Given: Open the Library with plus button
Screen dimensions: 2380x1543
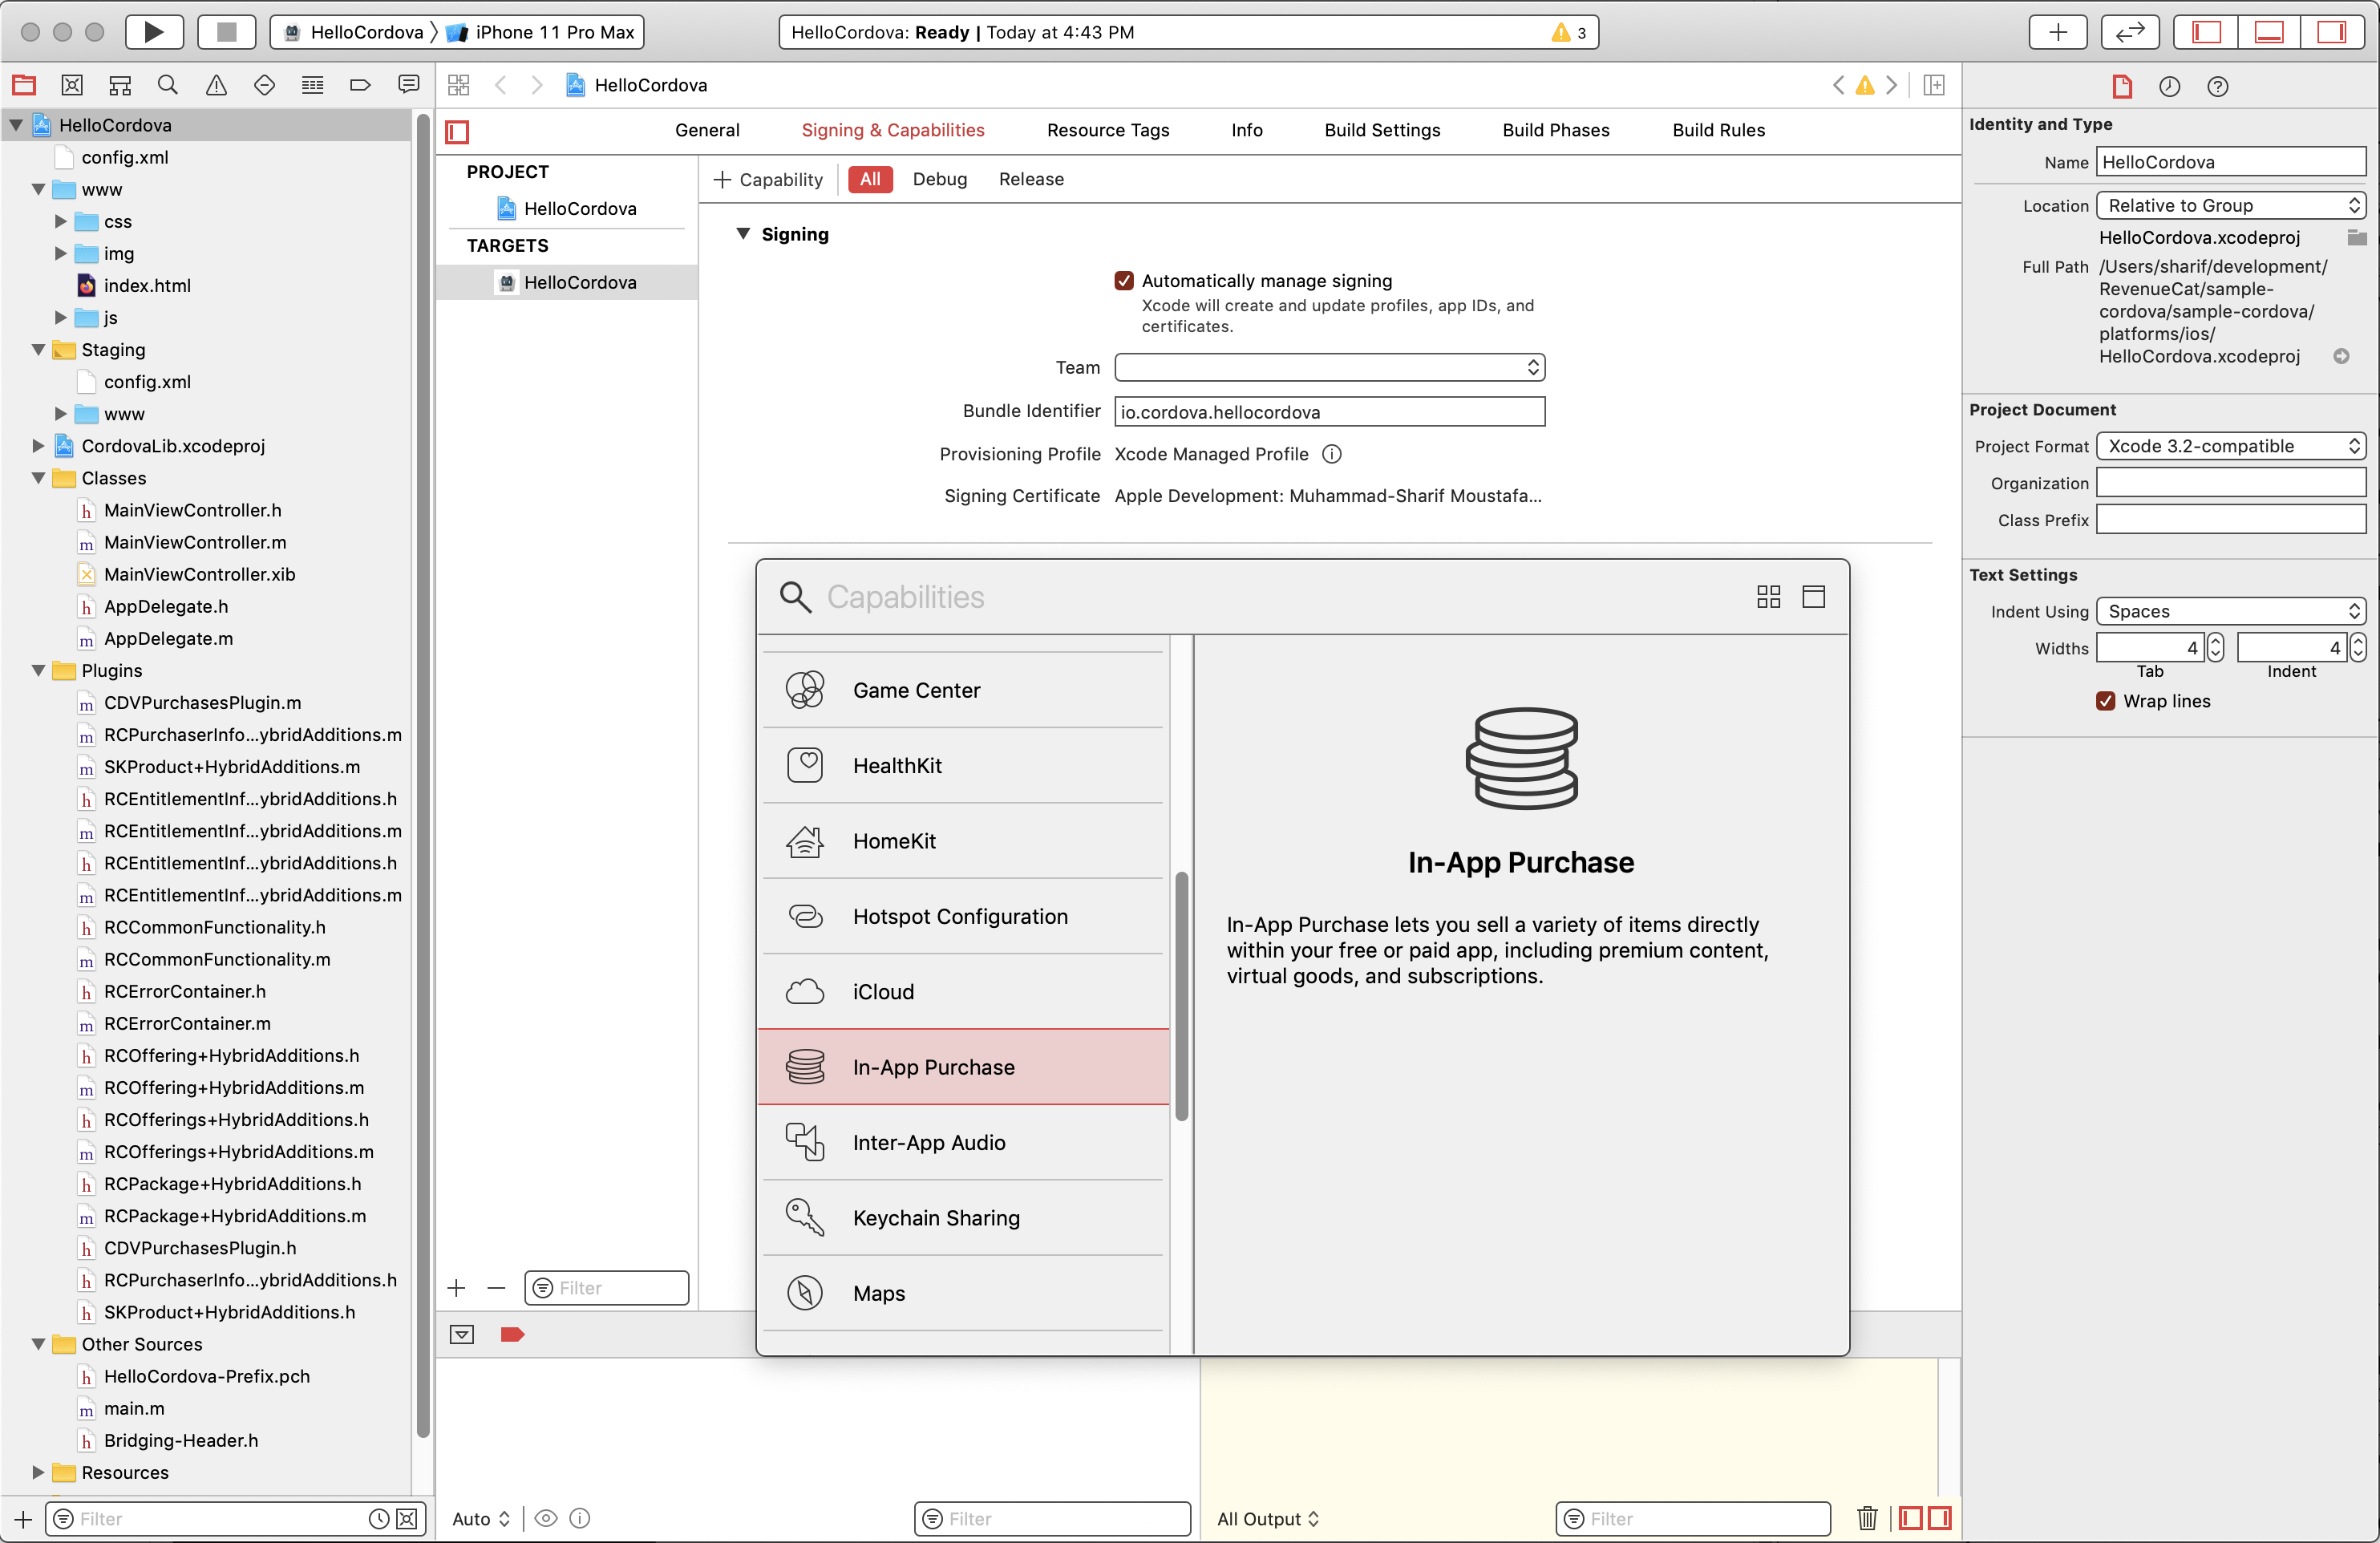Looking at the screenshot, I should (2057, 32).
